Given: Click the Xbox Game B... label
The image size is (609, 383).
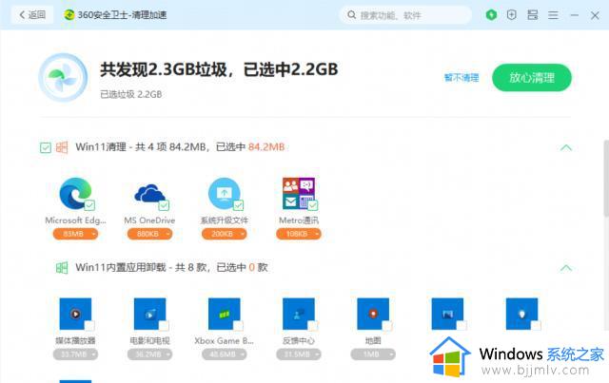Looking at the screenshot, I should coord(225,340).
